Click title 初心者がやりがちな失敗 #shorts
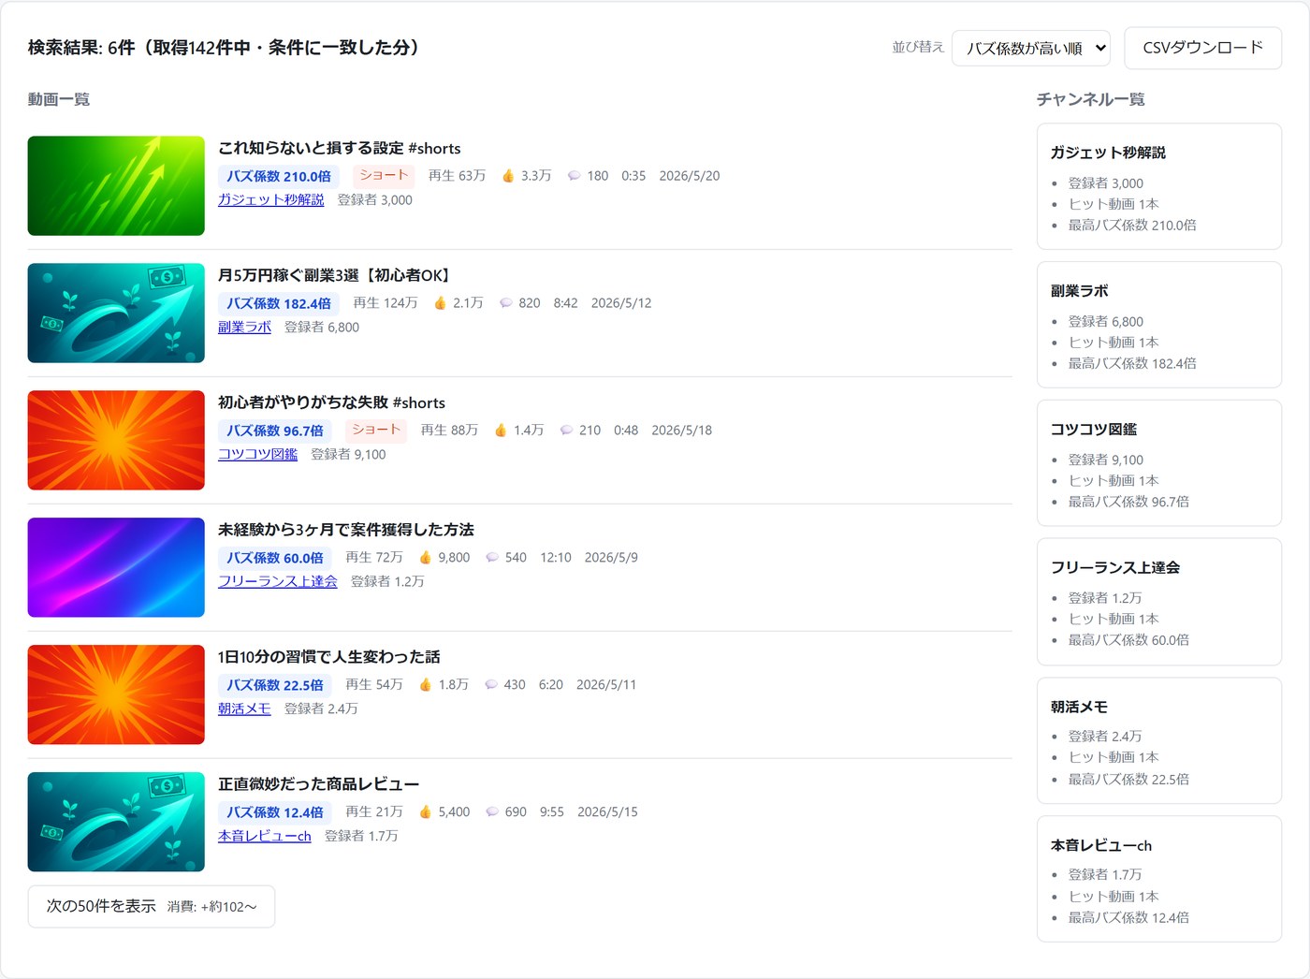This screenshot has width=1310, height=979. coord(331,402)
